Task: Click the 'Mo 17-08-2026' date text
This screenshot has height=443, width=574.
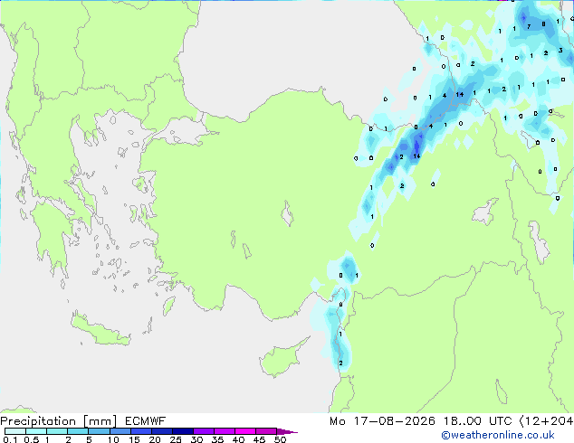Action: [382, 421]
